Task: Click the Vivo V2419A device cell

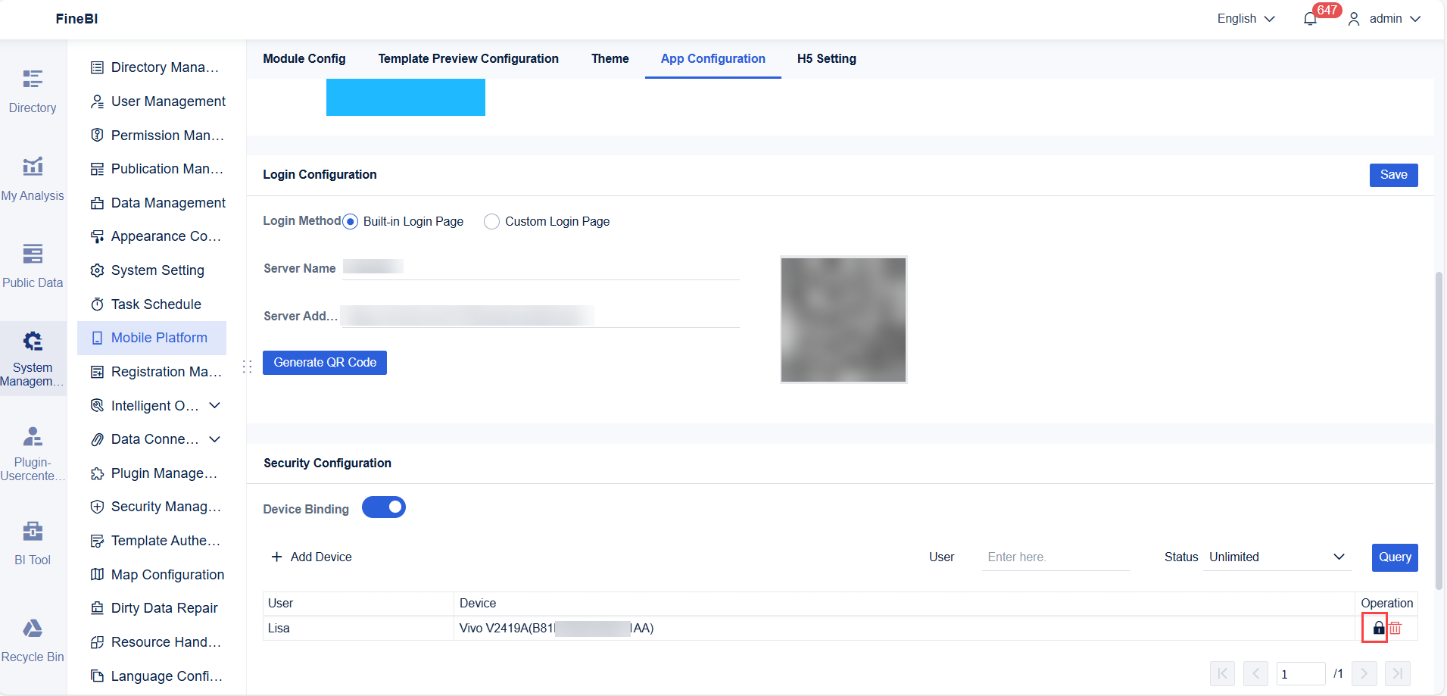Action: coord(904,628)
